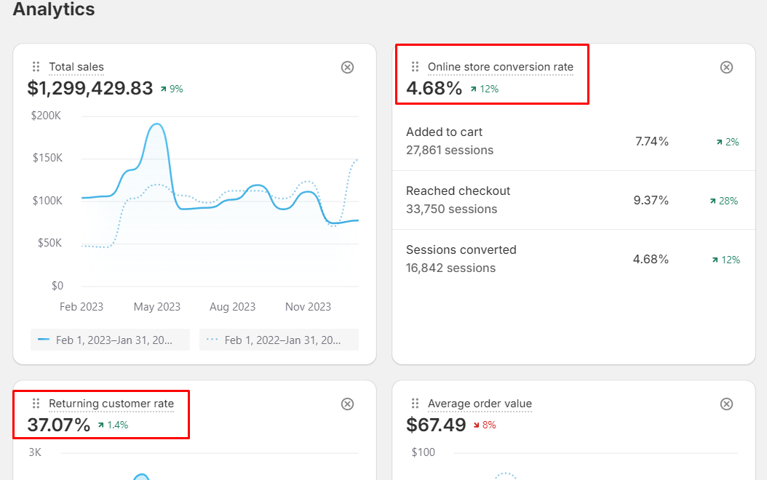Click the Analytics page heading

(x=54, y=9)
